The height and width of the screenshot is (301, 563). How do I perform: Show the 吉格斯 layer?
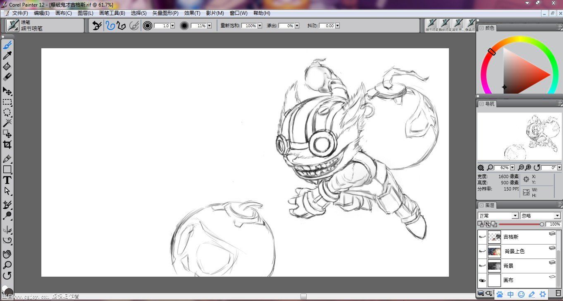pos(482,237)
